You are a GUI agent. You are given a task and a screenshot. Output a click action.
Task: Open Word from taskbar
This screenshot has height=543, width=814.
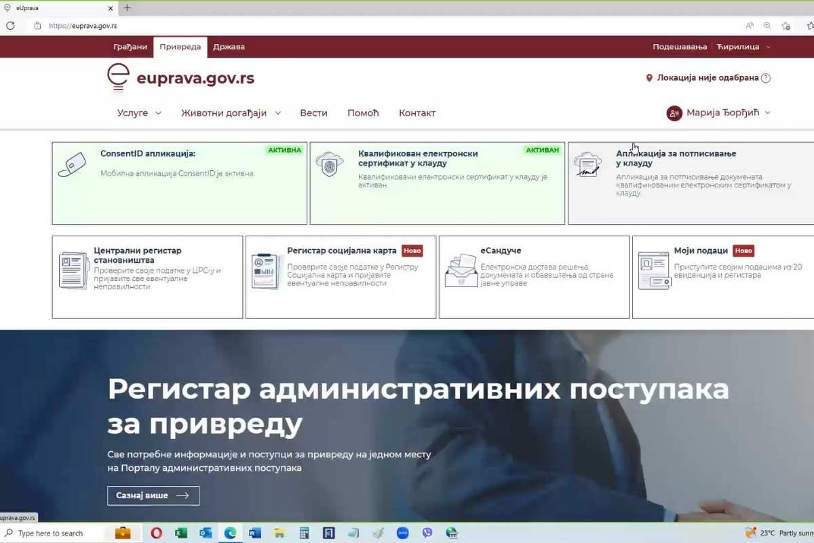click(255, 533)
